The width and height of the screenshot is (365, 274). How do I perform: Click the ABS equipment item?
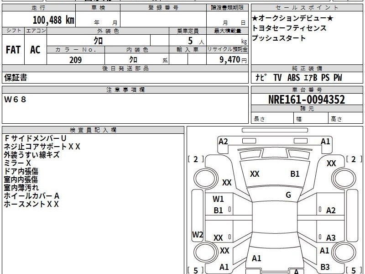[x=293, y=77]
